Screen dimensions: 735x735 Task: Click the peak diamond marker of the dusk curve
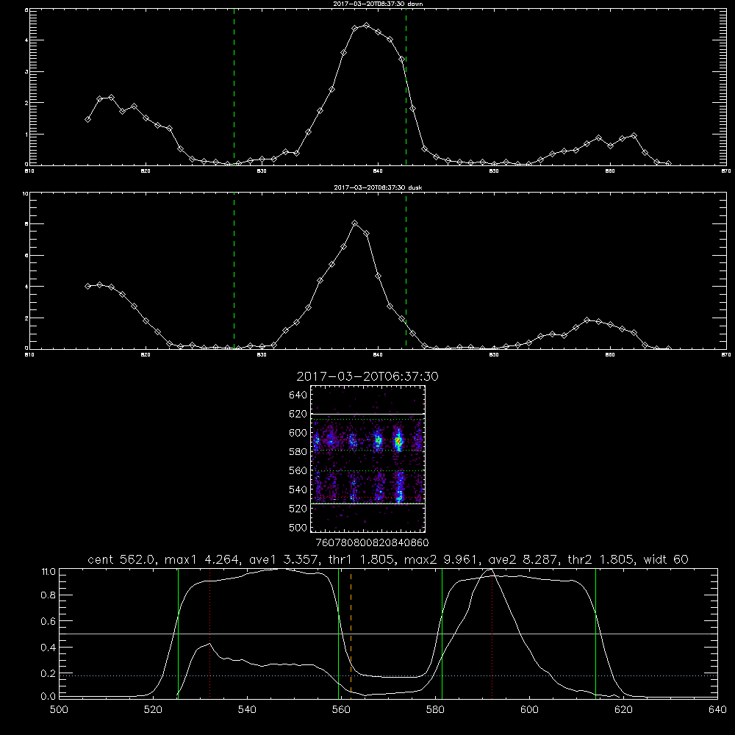click(355, 223)
